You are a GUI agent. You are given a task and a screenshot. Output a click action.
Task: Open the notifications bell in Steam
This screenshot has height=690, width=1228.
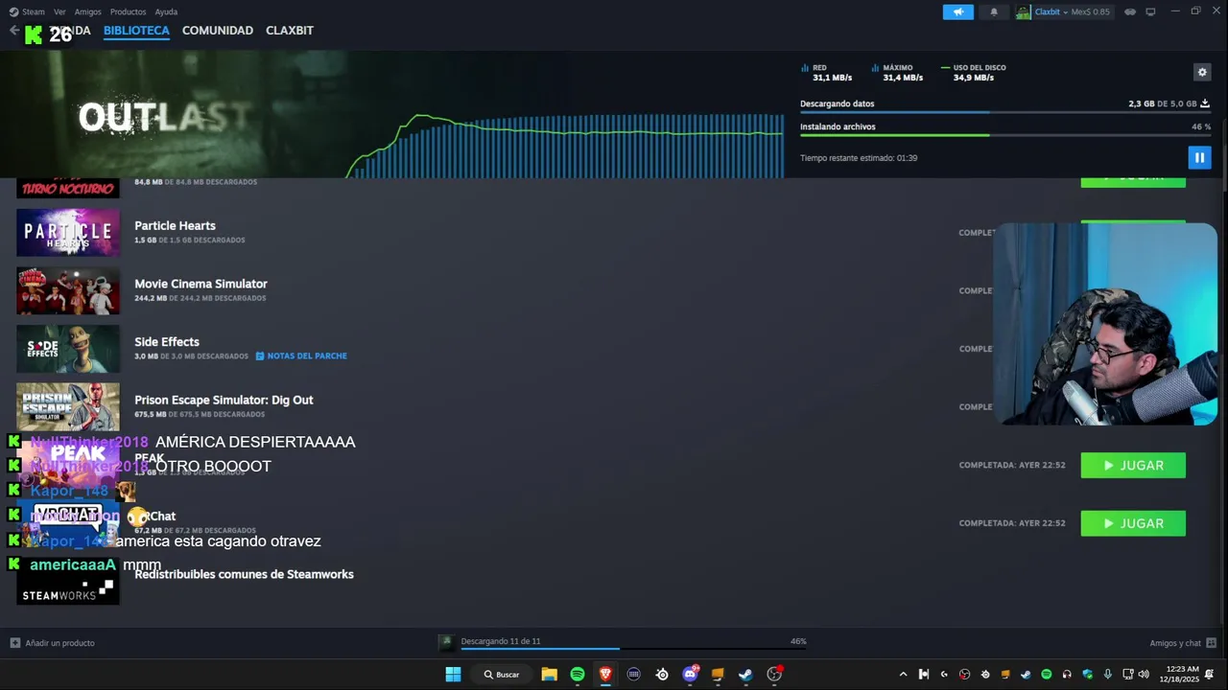(994, 11)
